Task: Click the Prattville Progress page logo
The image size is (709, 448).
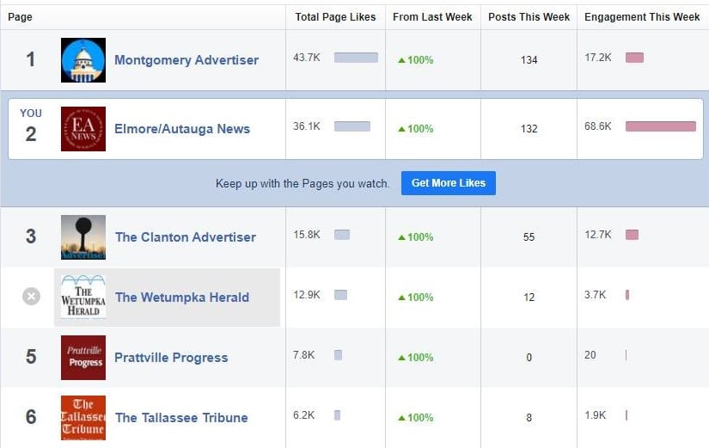Action: [83, 358]
